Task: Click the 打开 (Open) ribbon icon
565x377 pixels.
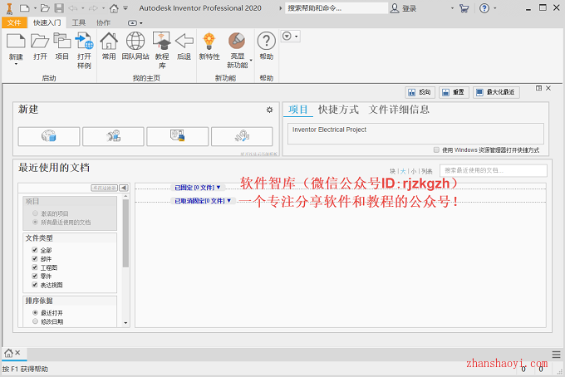Action: pyautogui.click(x=40, y=41)
